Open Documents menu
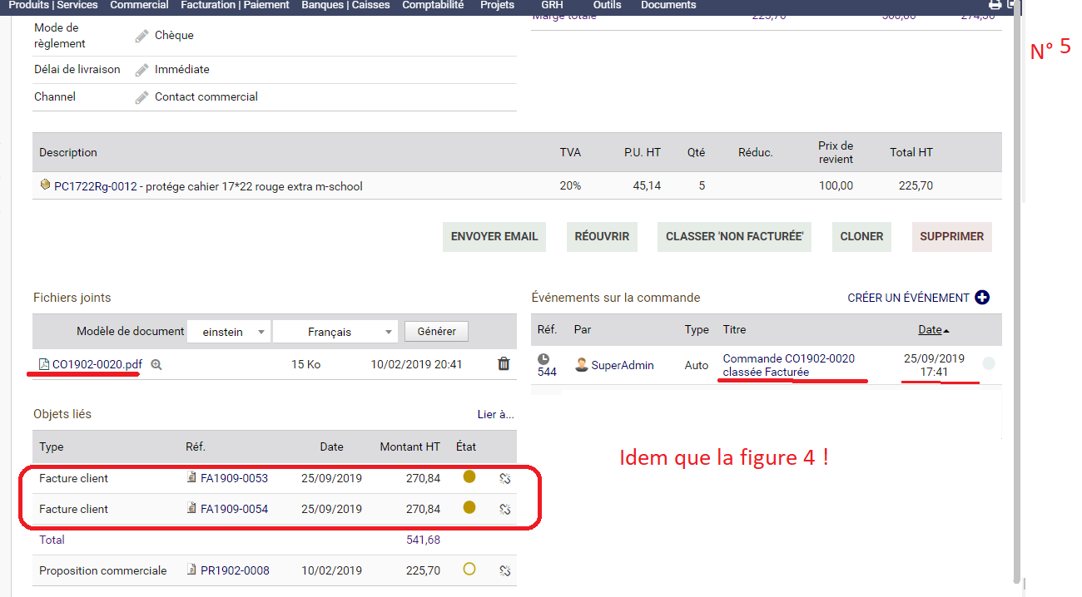The image size is (1082, 597). pos(668,5)
